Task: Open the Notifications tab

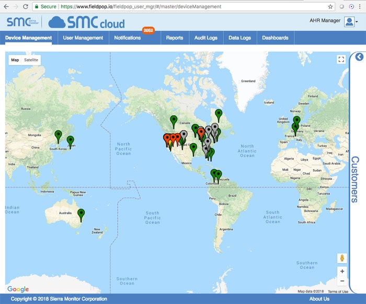Action: 128,38
